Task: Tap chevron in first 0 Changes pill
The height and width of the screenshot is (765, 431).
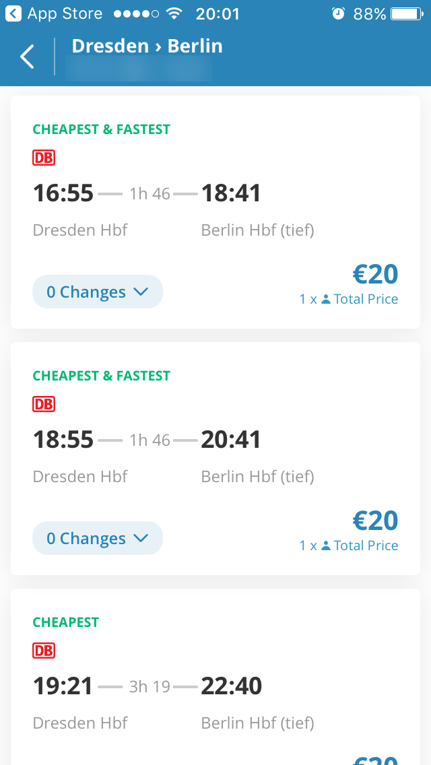Action: [141, 292]
